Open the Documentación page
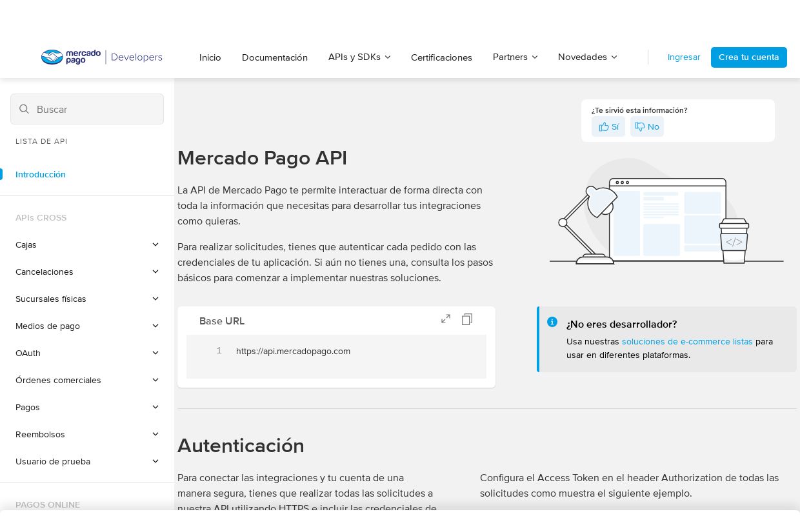Screen dimensions: 800x516 coord(275,57)
